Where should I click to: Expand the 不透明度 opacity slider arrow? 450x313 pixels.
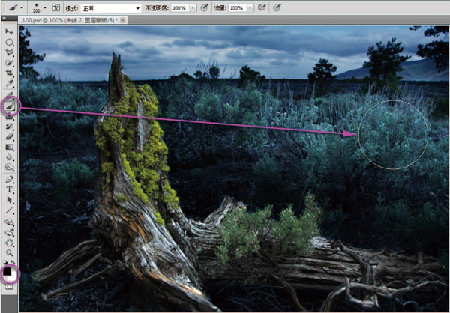(x=194, y=7)
